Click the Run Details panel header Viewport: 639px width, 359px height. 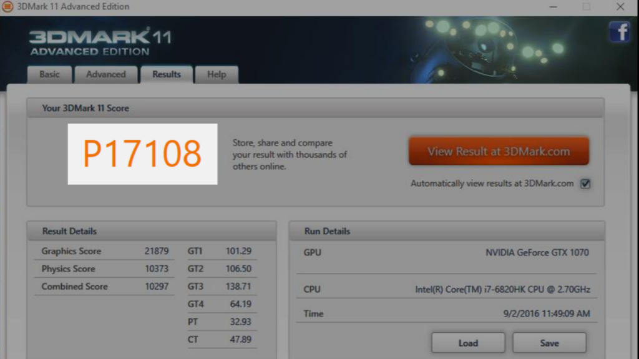coord(447,231)
